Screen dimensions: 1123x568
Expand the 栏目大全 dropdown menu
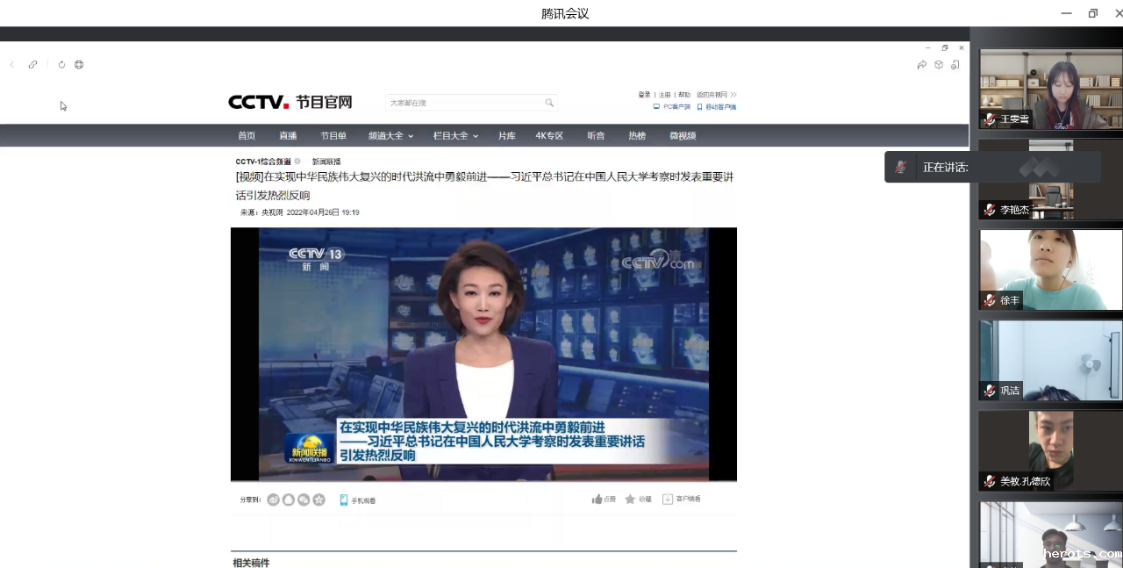pos(455,136)
